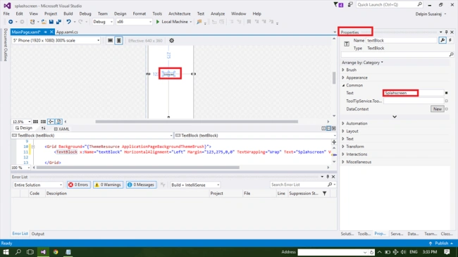Start debugging with green play icon
This screenshot has width=458, height=257.
[x=158, y=22]
